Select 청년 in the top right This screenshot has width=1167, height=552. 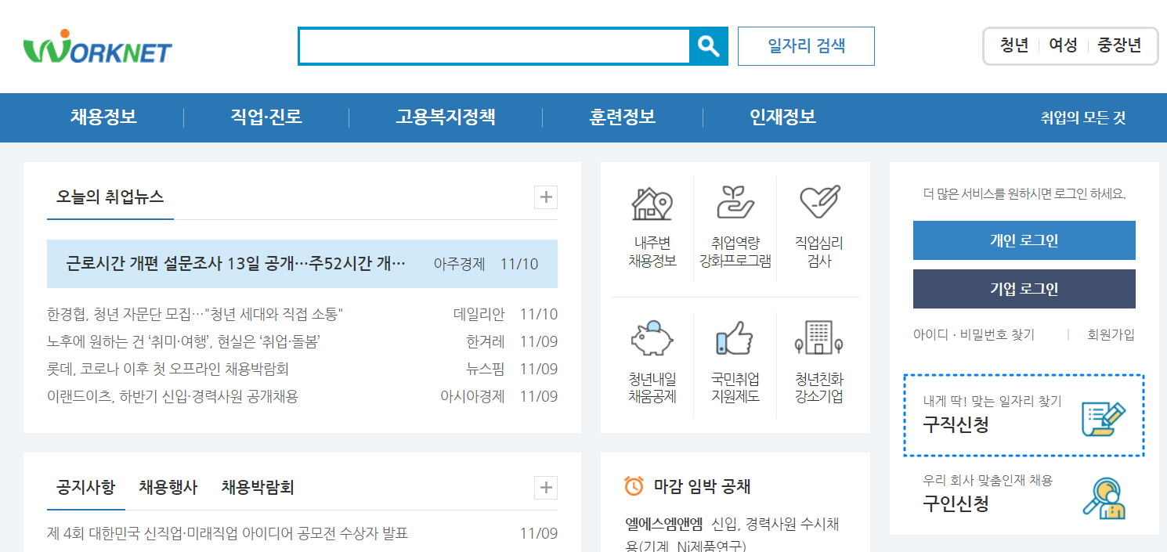(1015, 45)
